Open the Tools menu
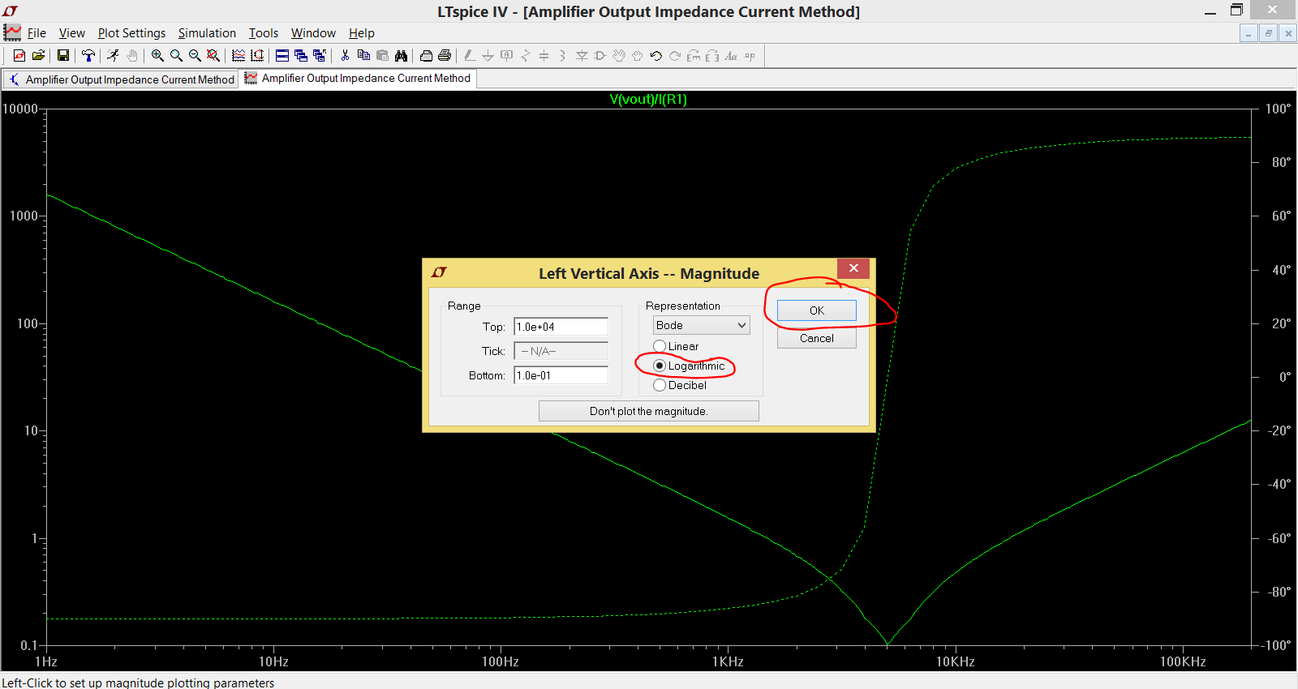Viewport: 1298px width, 689px height. point(263,33)
